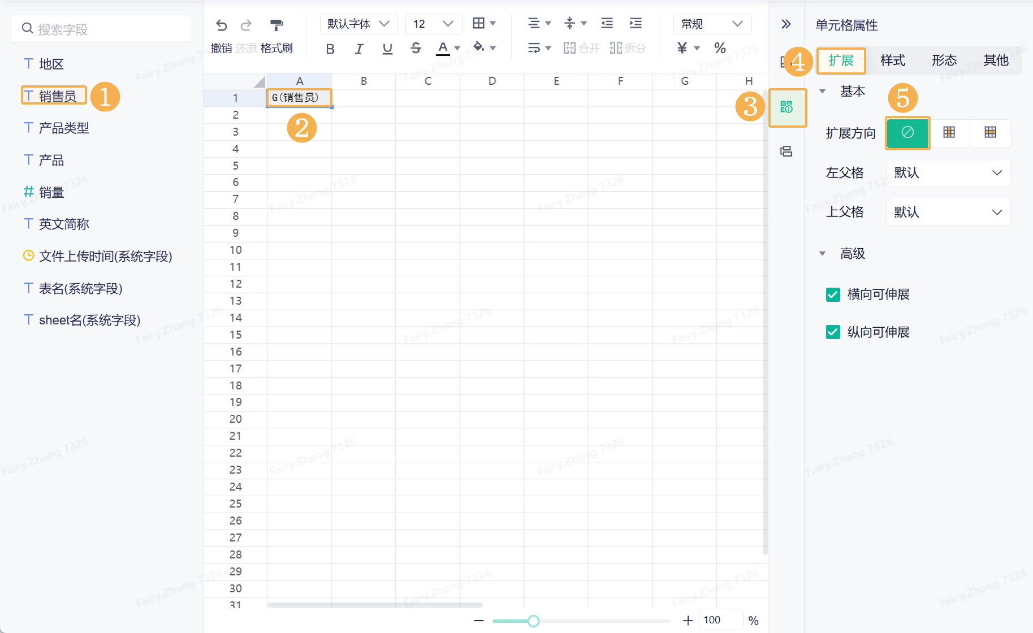Open the 上父格 dropdown
Image resolution: width=1033 pixels, height=633 pixels.
pyautogui.click(x=949, y=213)
